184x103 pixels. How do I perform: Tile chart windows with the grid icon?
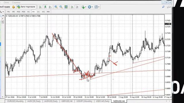pyautogui.click(x=66, y=7)
